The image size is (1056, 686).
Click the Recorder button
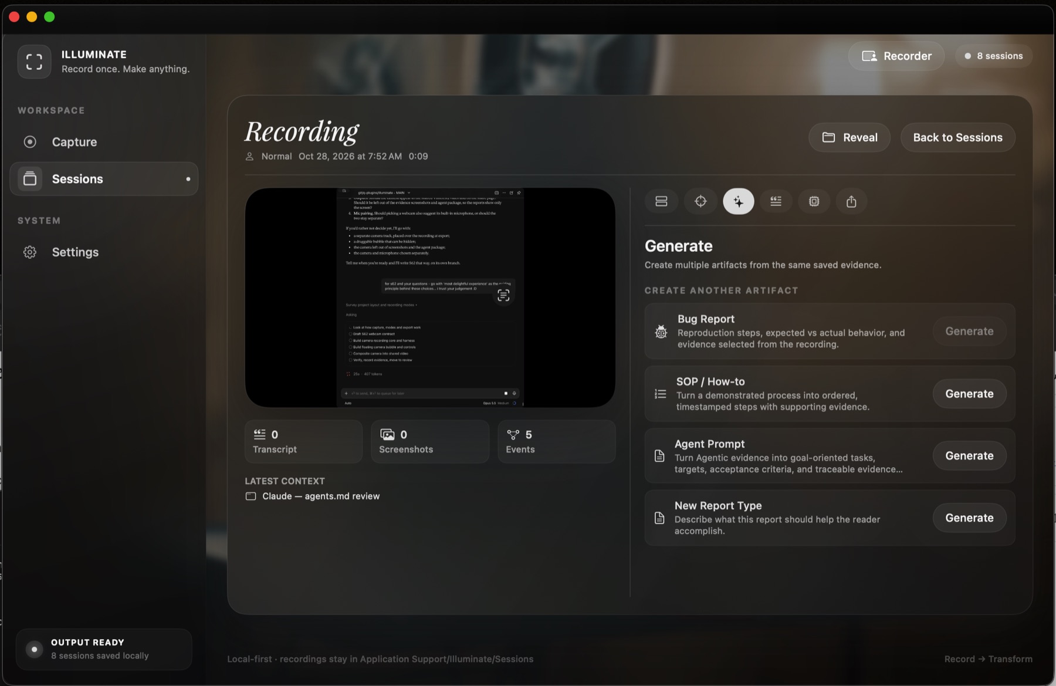pos(896,56)
